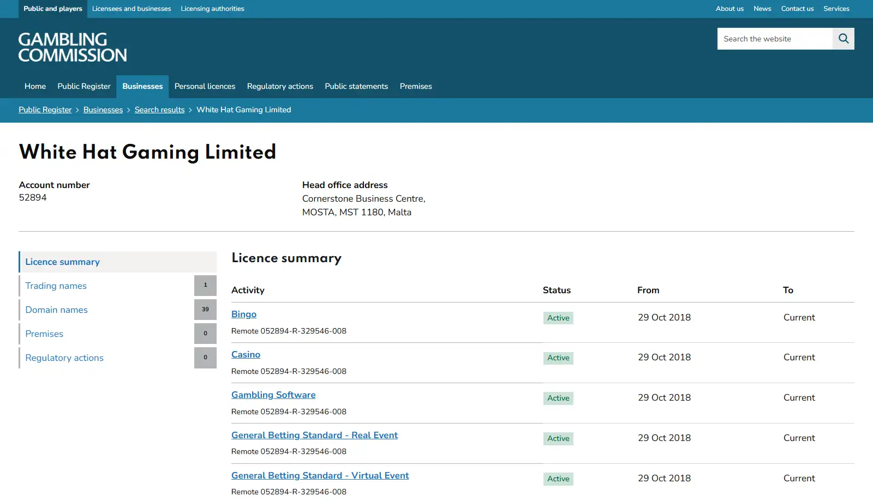873x502 pixels.
Task: Open Public statements navigation item
Action: click(356, 86)
